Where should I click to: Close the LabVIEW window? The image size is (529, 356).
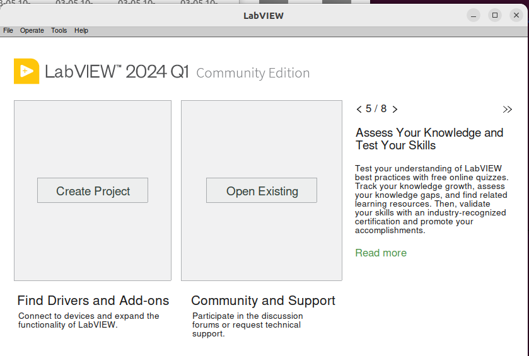pos(516,15)
